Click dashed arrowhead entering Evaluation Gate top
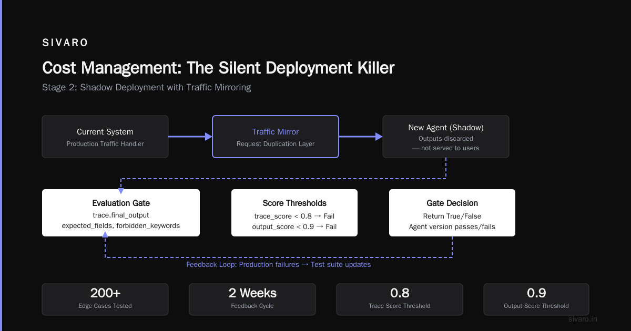 (121, 186)
